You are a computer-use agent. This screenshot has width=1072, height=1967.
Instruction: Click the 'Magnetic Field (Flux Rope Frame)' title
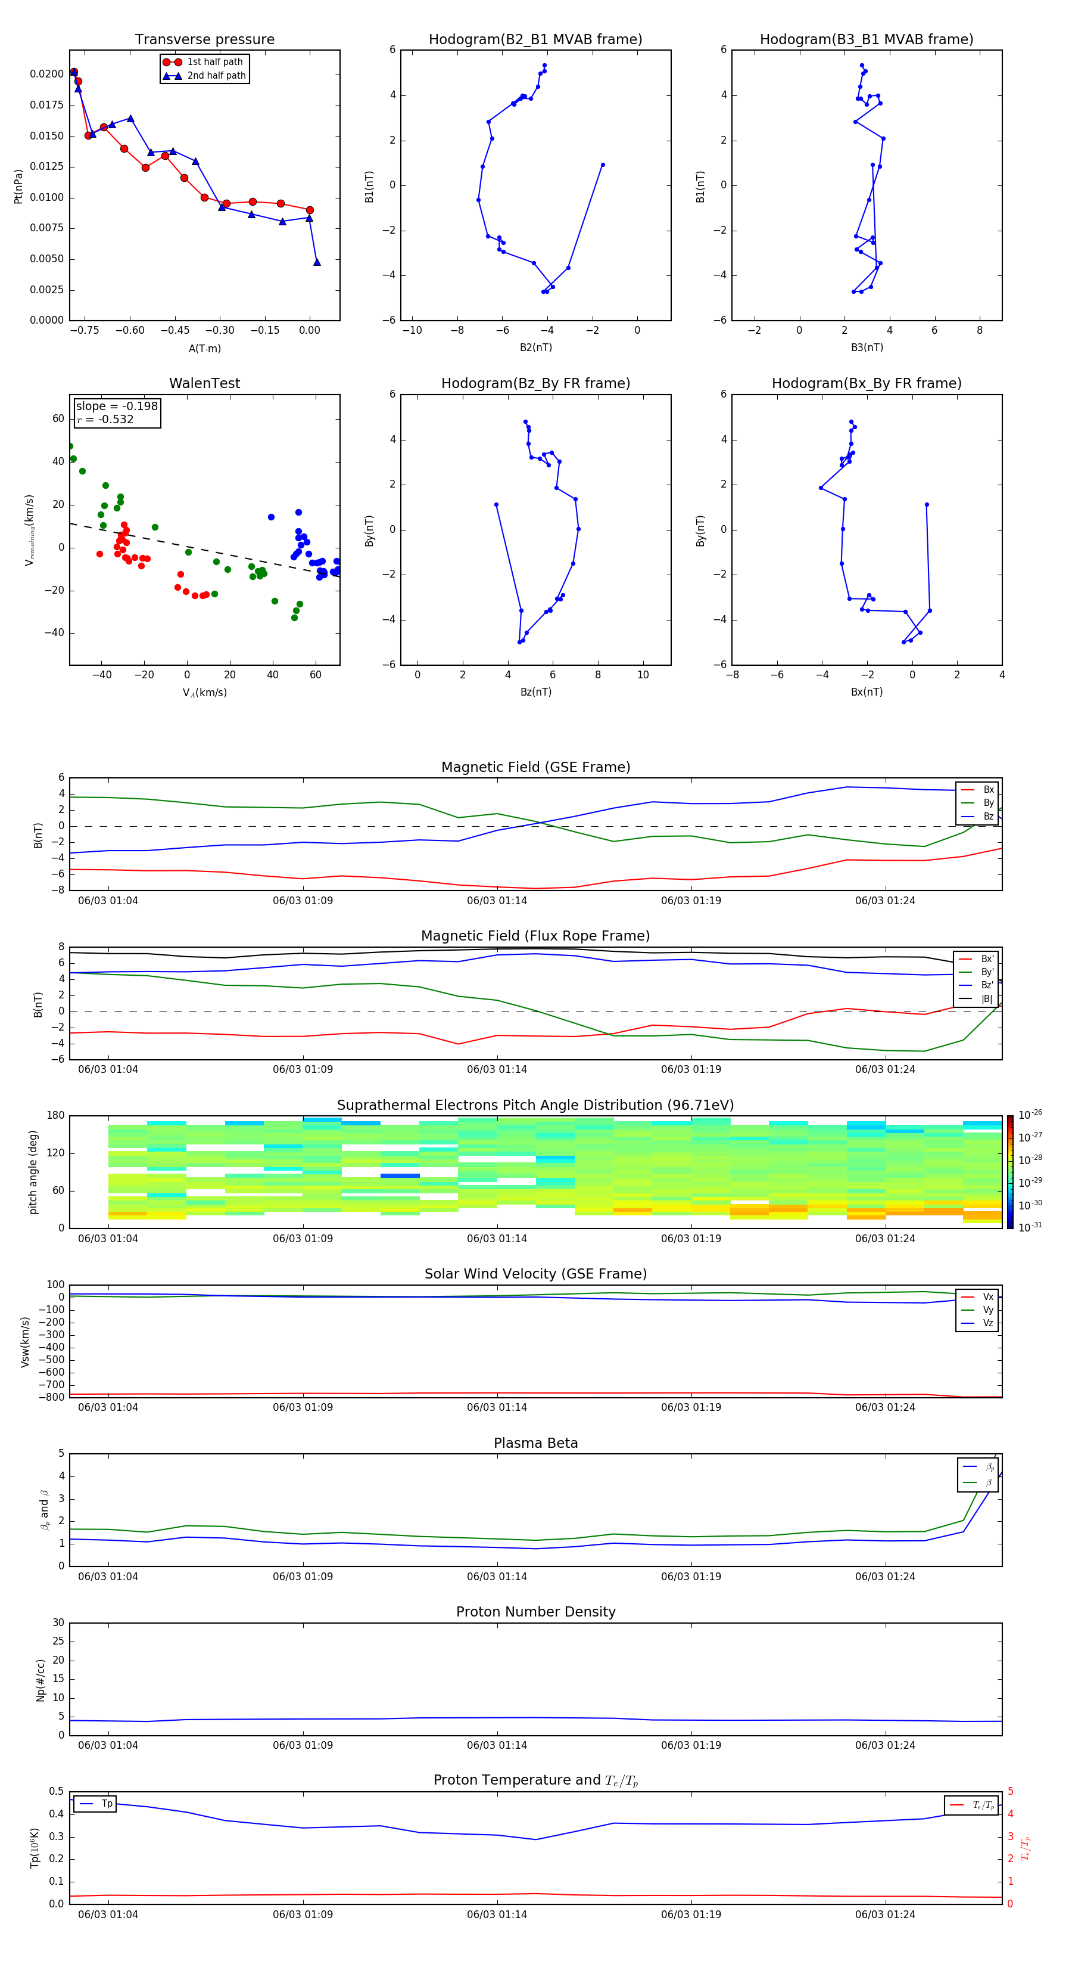(535, 936)
